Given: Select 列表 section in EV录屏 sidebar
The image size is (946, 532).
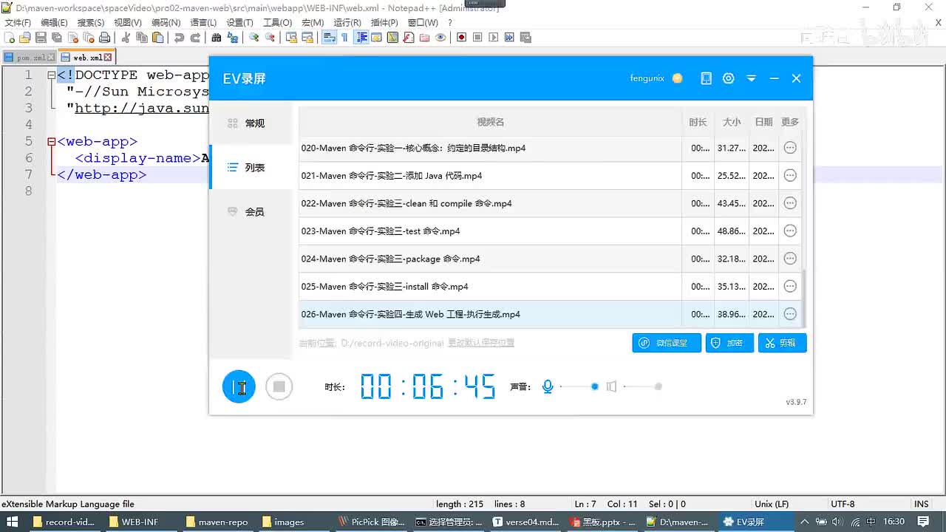Looking at the screenshot, I should [x=251, y=168].
